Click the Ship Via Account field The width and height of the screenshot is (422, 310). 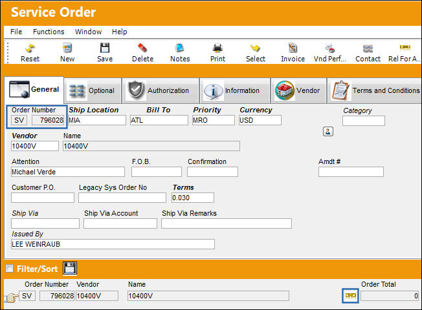click(x=120, y=223)
